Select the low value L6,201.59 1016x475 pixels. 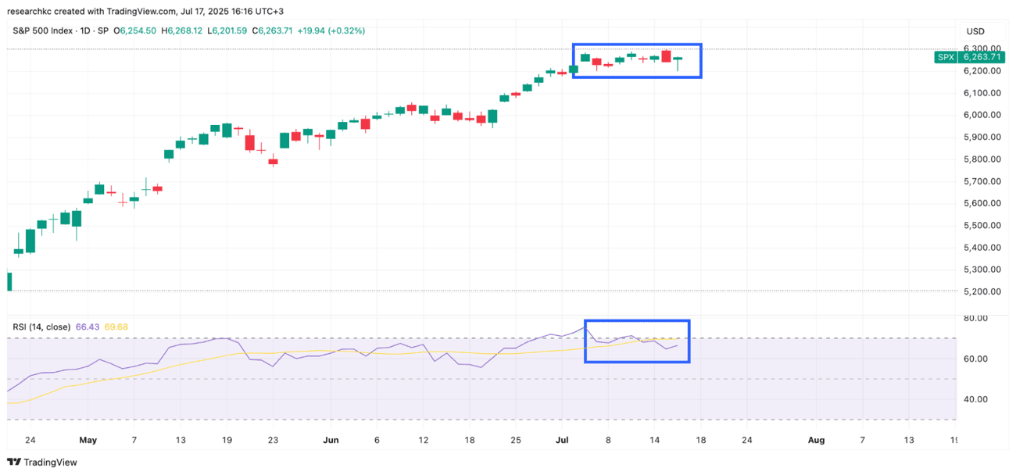(x=227, y=30)
